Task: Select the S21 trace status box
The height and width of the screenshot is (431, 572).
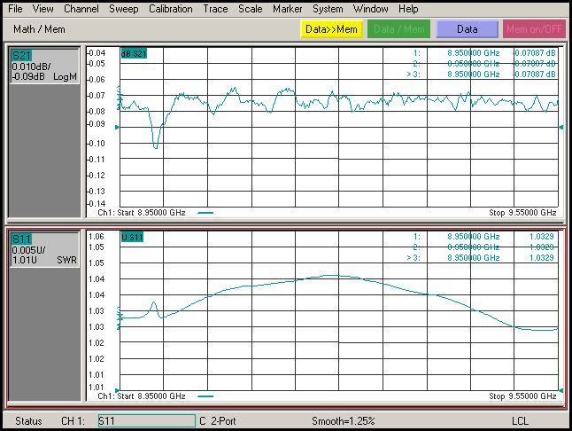Action: 44,67
